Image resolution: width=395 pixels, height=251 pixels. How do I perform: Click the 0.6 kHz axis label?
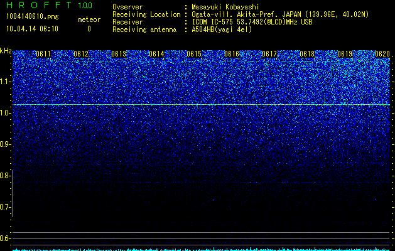[4, 238]
